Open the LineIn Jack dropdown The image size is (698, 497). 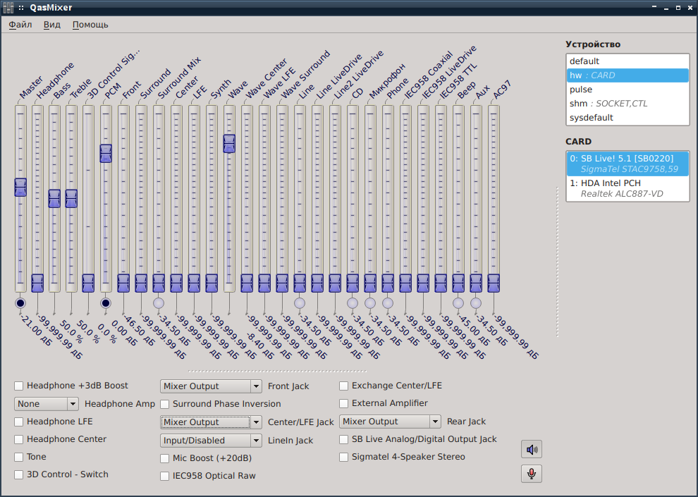211,441
